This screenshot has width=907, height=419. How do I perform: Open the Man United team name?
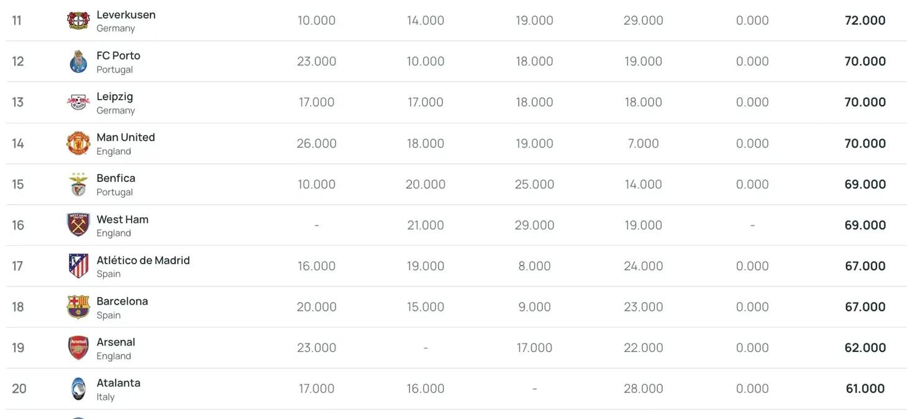[x=125, y=138]
